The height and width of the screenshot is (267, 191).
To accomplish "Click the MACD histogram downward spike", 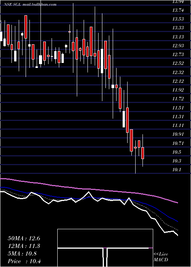I will click(105, 257).
